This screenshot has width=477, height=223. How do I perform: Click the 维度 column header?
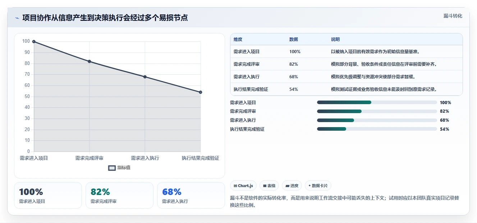pos(238,40)
